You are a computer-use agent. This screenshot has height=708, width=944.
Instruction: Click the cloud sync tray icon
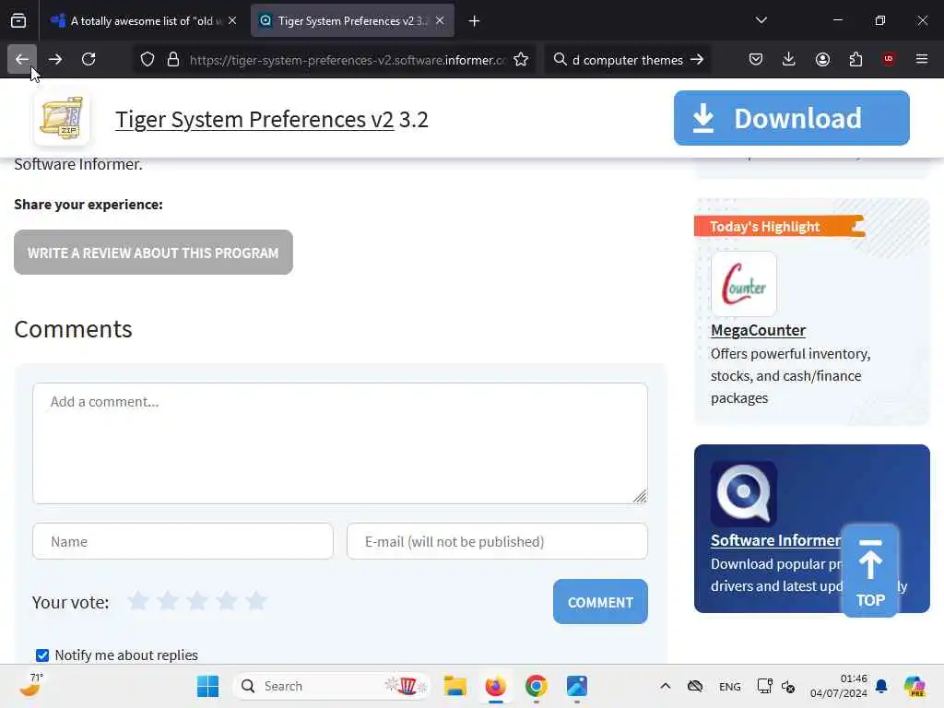(695, 686)
